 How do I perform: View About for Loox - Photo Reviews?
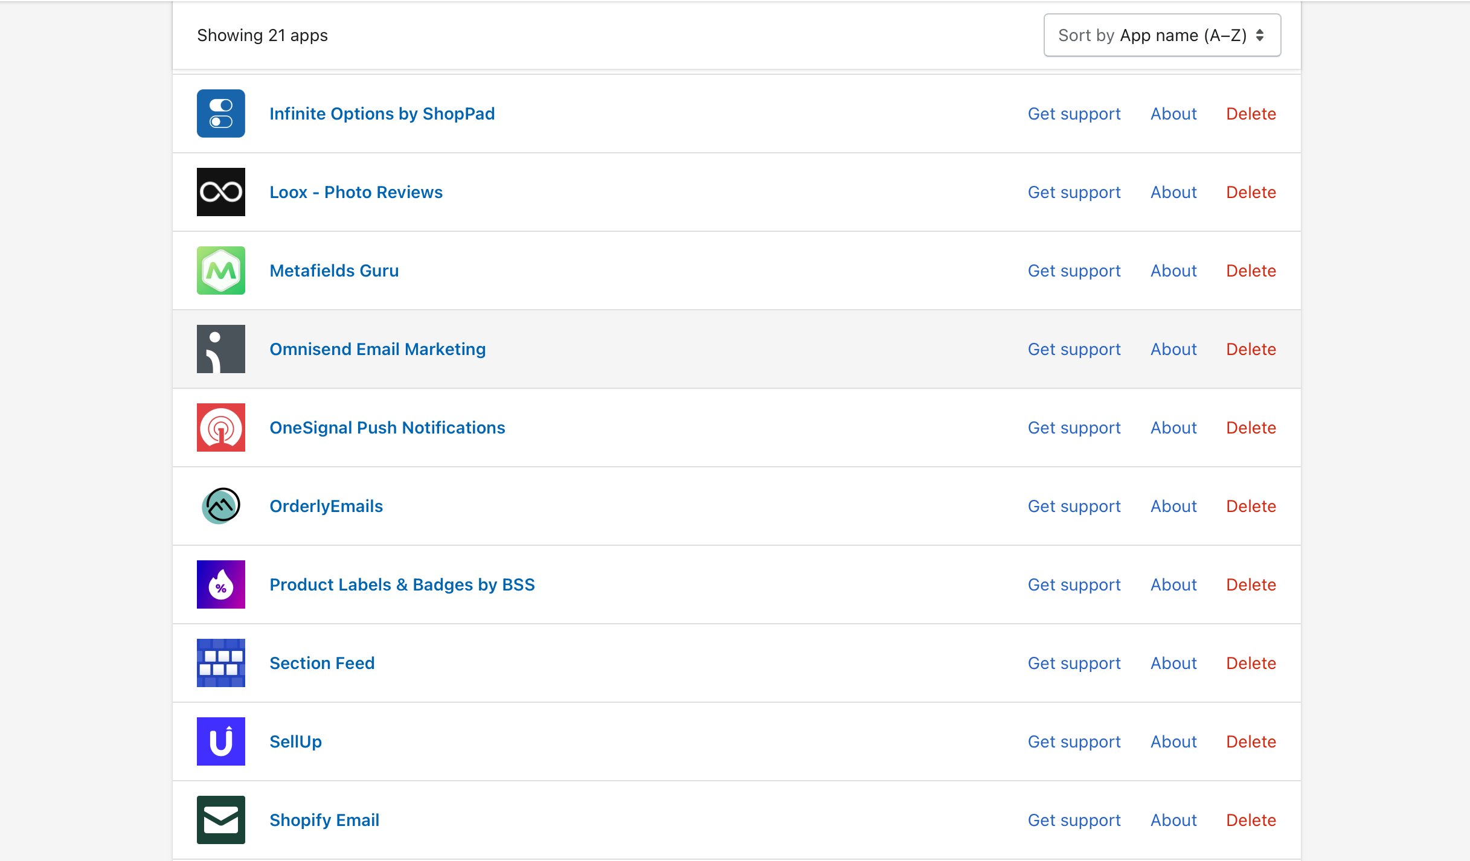tap(1173, 192)
